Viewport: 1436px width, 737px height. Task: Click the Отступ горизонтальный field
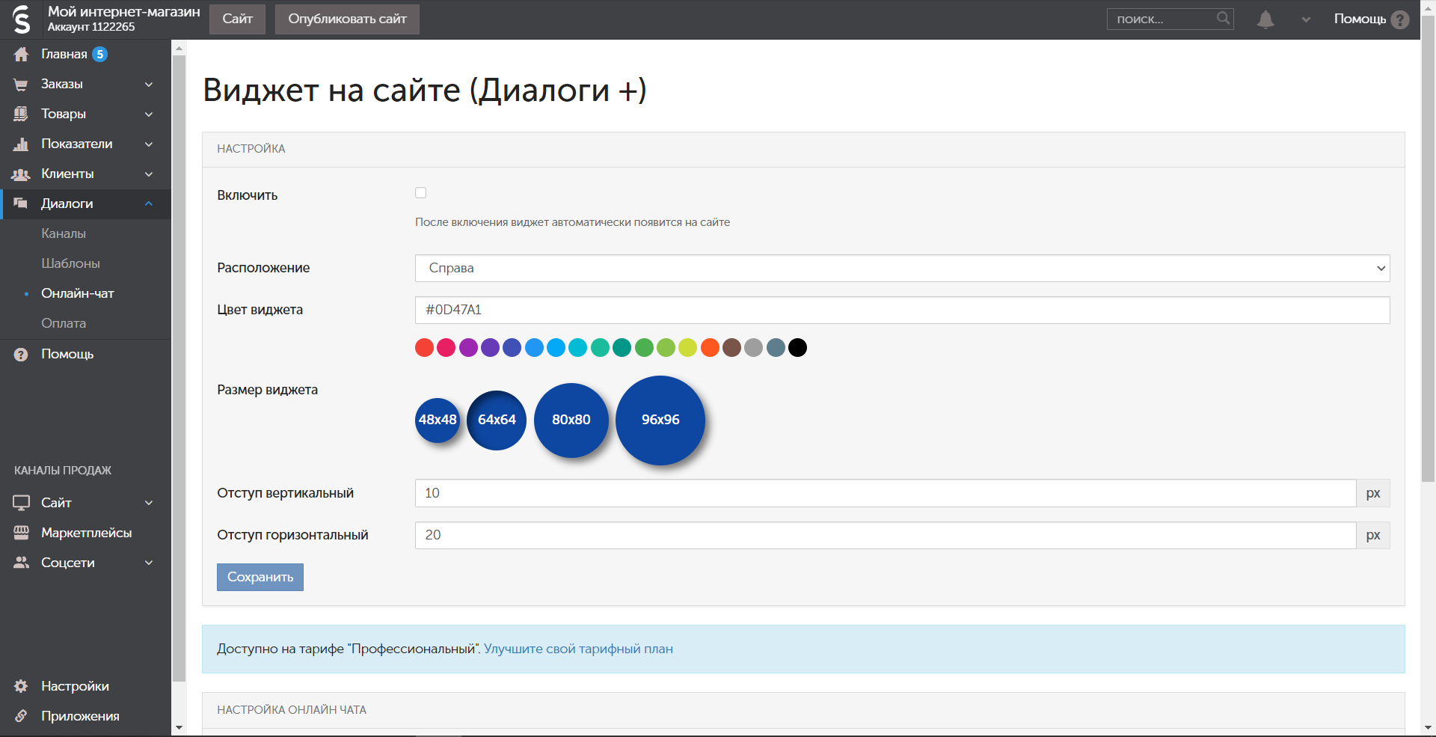click(886, 535)
